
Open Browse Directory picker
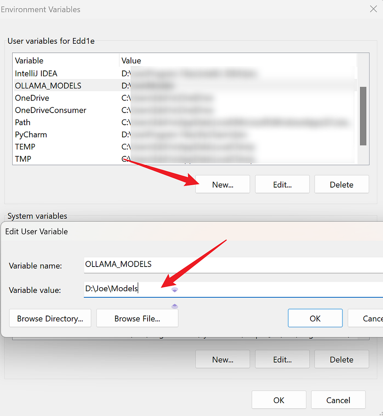coord(50,318)
